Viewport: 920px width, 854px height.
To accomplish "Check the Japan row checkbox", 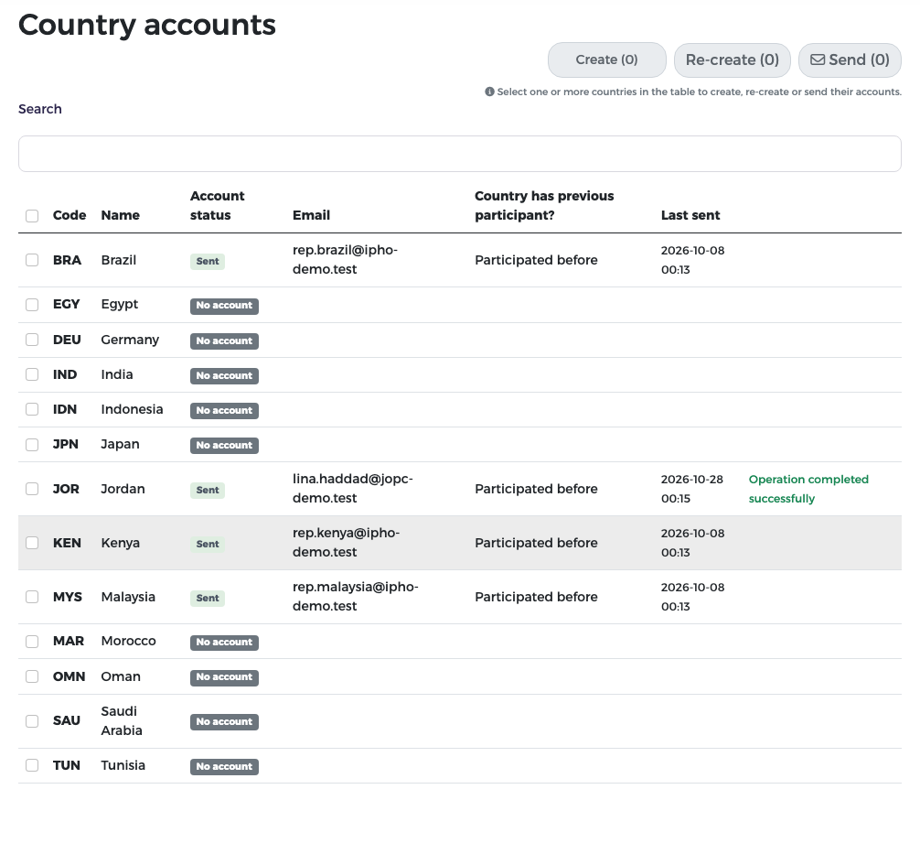I will point(32,445).
